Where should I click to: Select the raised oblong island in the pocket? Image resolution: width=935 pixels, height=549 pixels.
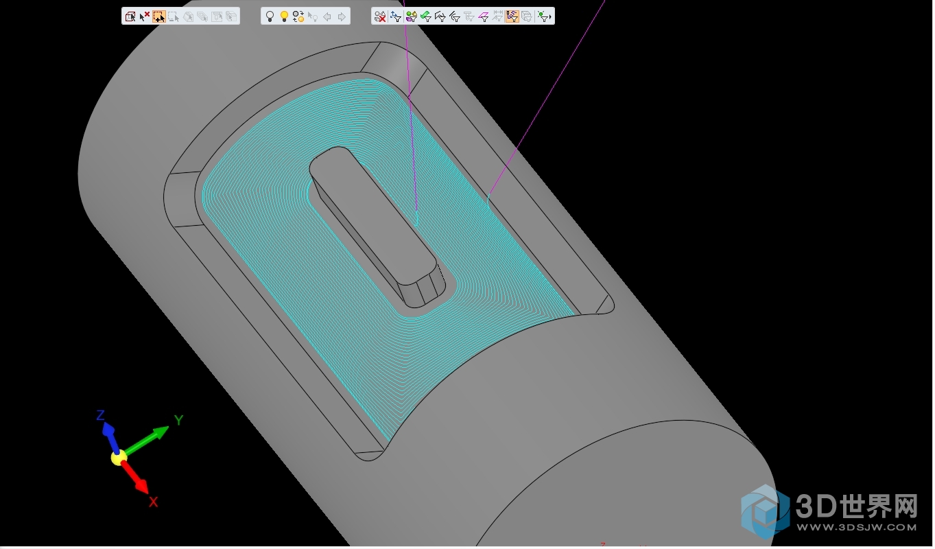(374, 216)
